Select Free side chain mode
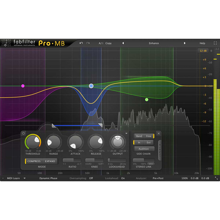The width and height of the screenshot is (220, 220). [x=149, y=136]
